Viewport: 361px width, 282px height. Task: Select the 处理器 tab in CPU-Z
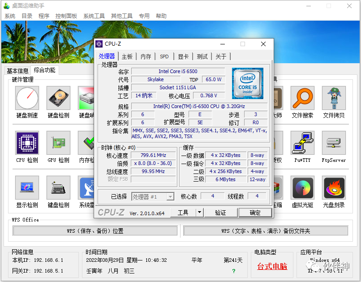click(107, 56)
